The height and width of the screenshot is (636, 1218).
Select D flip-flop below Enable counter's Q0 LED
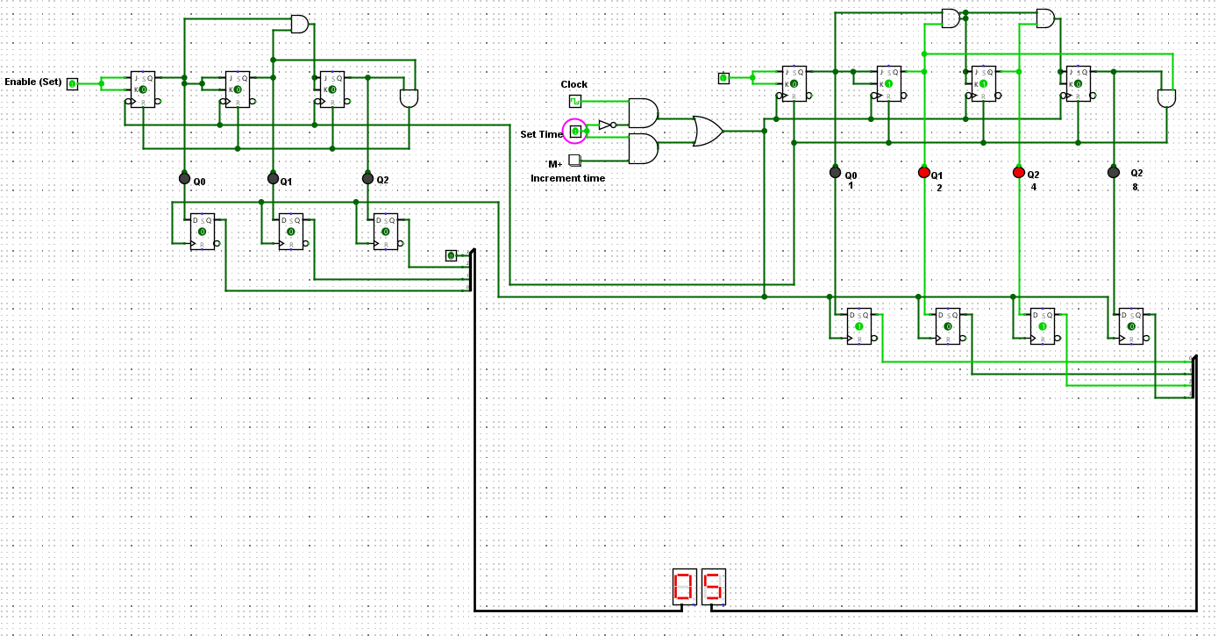pos(203,232)
